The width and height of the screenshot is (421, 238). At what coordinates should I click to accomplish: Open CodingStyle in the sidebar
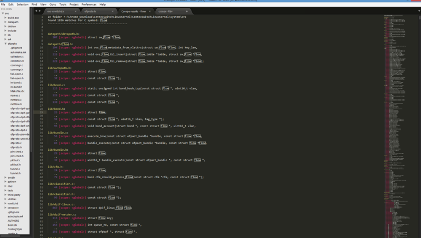pyautogui.click(x=15, y=229)
